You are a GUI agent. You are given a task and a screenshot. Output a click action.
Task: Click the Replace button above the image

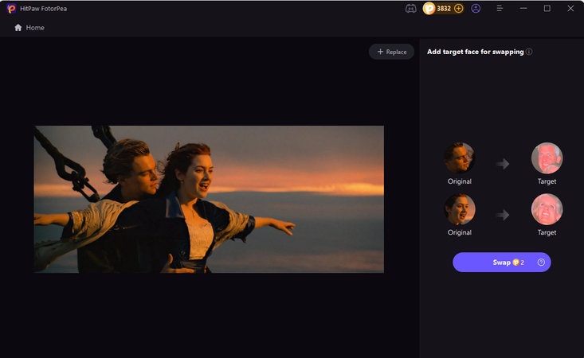391,52
